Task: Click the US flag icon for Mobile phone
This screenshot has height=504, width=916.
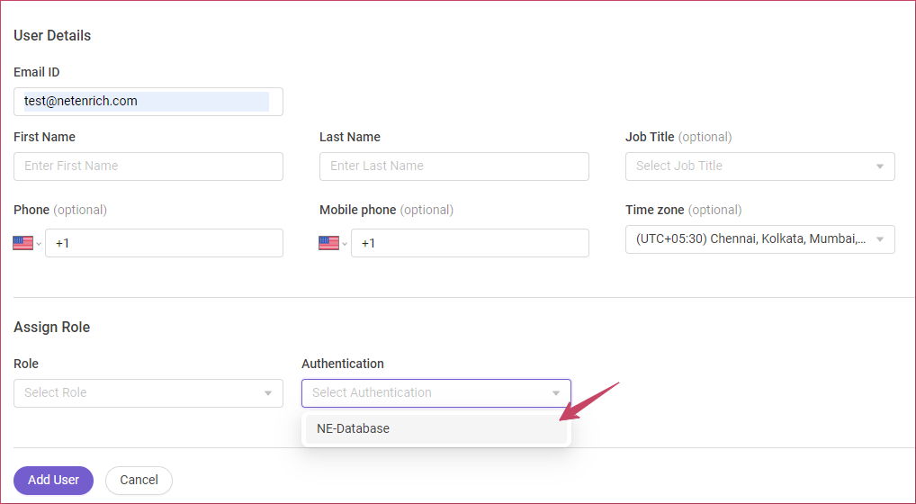Action: click(329, 243)
